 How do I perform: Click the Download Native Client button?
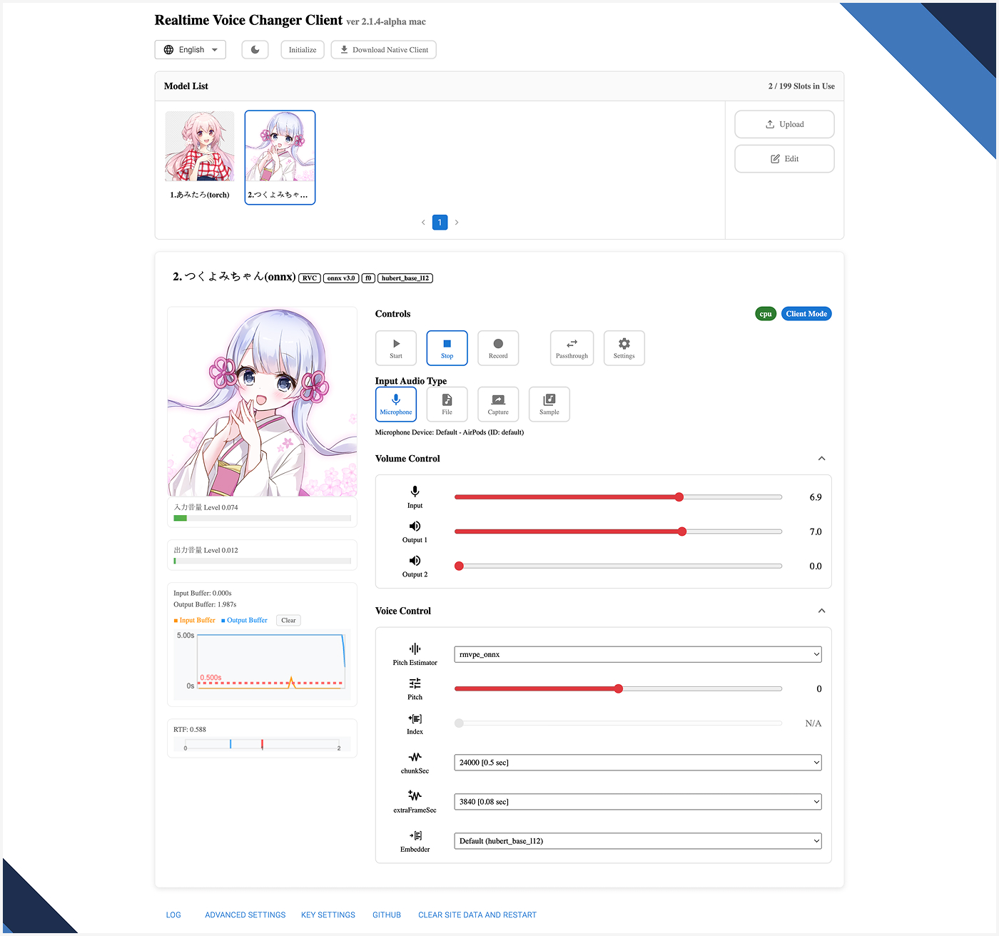[x=384, y=50]
